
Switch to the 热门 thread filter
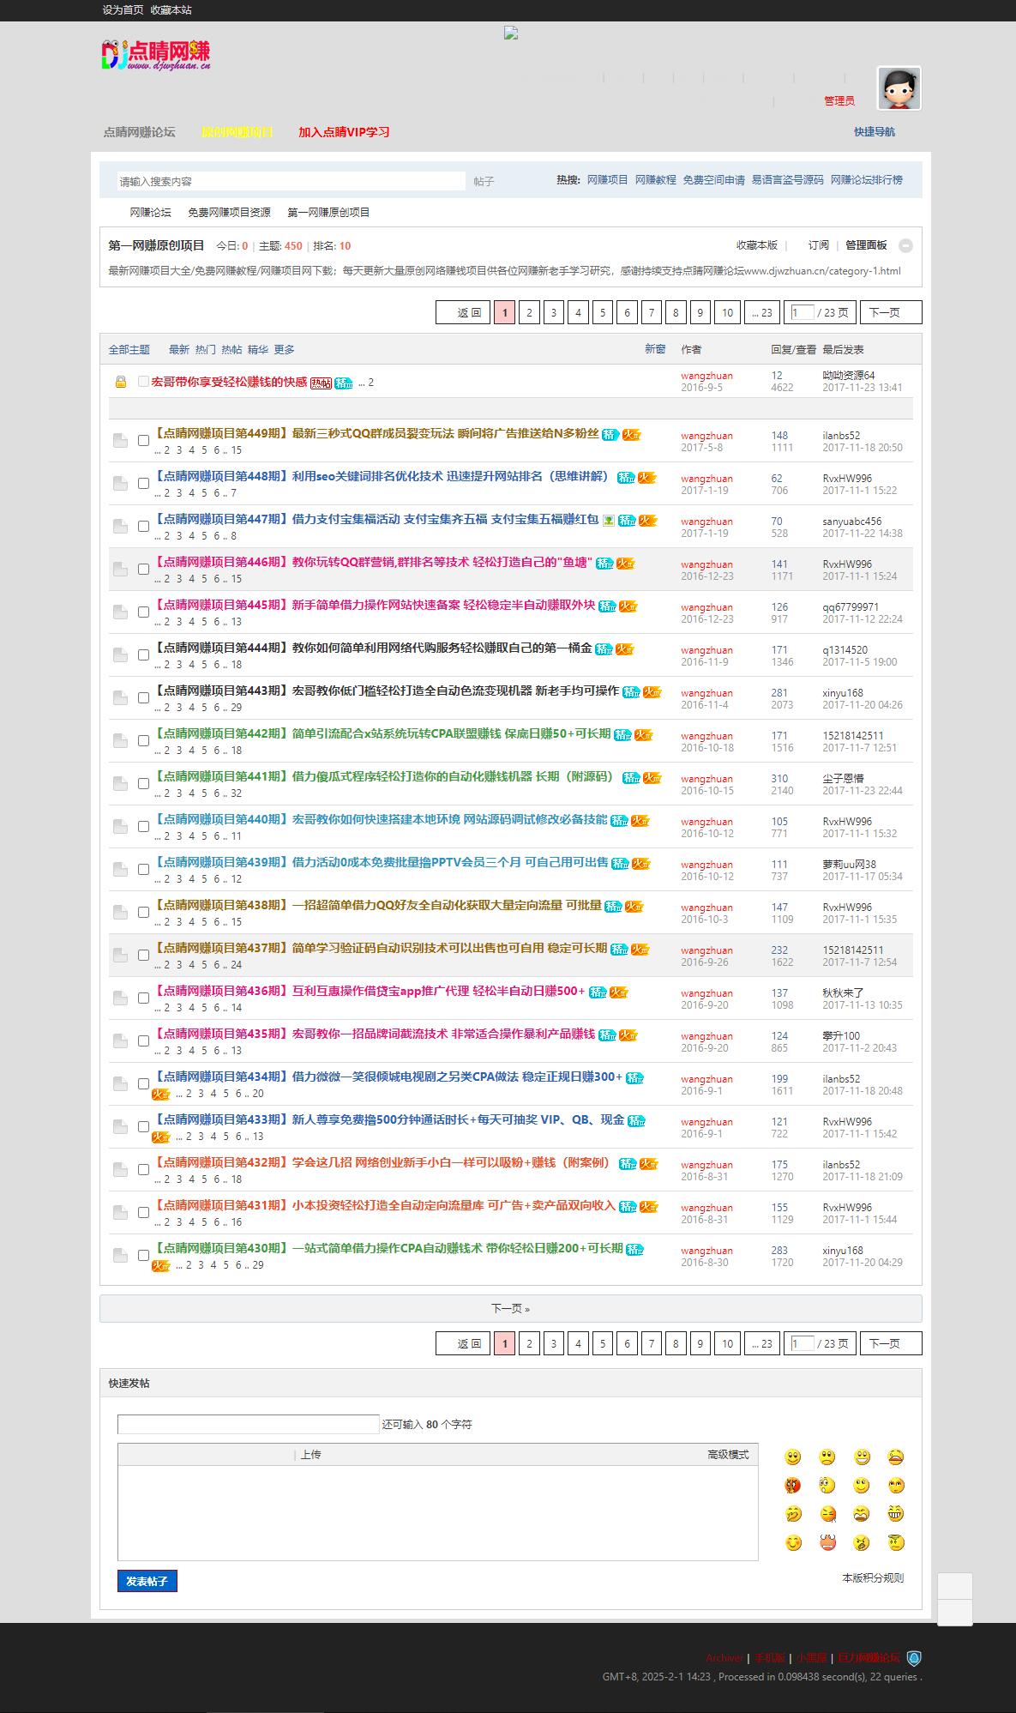coord(205,350)
